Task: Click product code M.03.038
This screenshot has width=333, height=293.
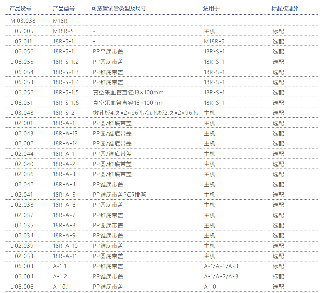Action: [23, 21]
